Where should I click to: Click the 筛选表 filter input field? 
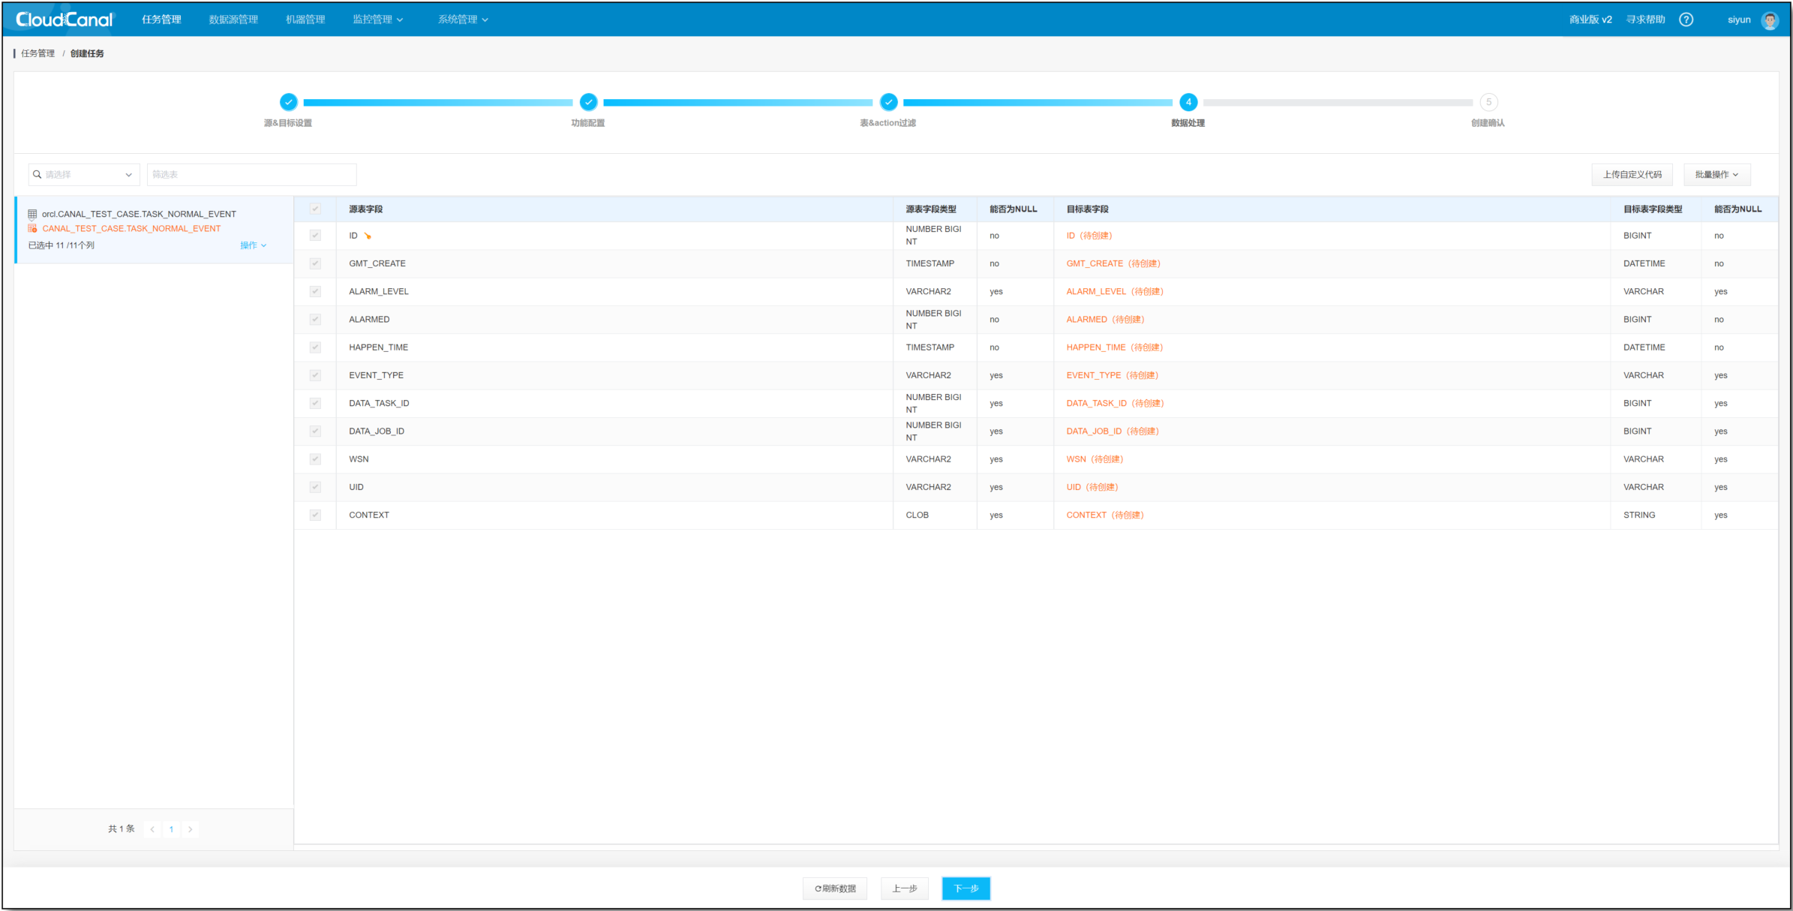(x=251, y=174)
